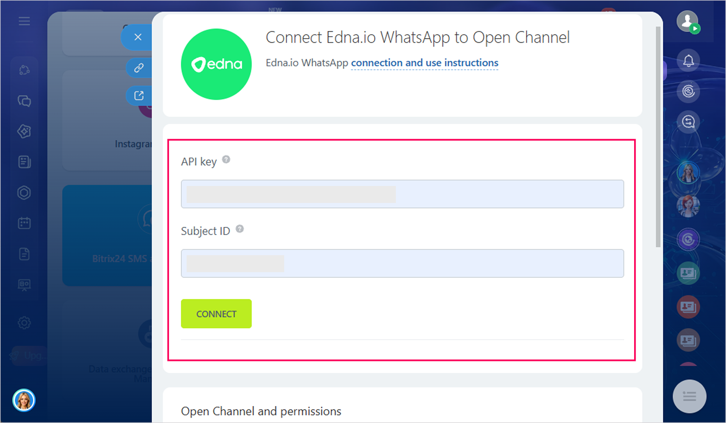The image size is (726, 423).
Task: Focus the API key input field
Action: point(402,194)
